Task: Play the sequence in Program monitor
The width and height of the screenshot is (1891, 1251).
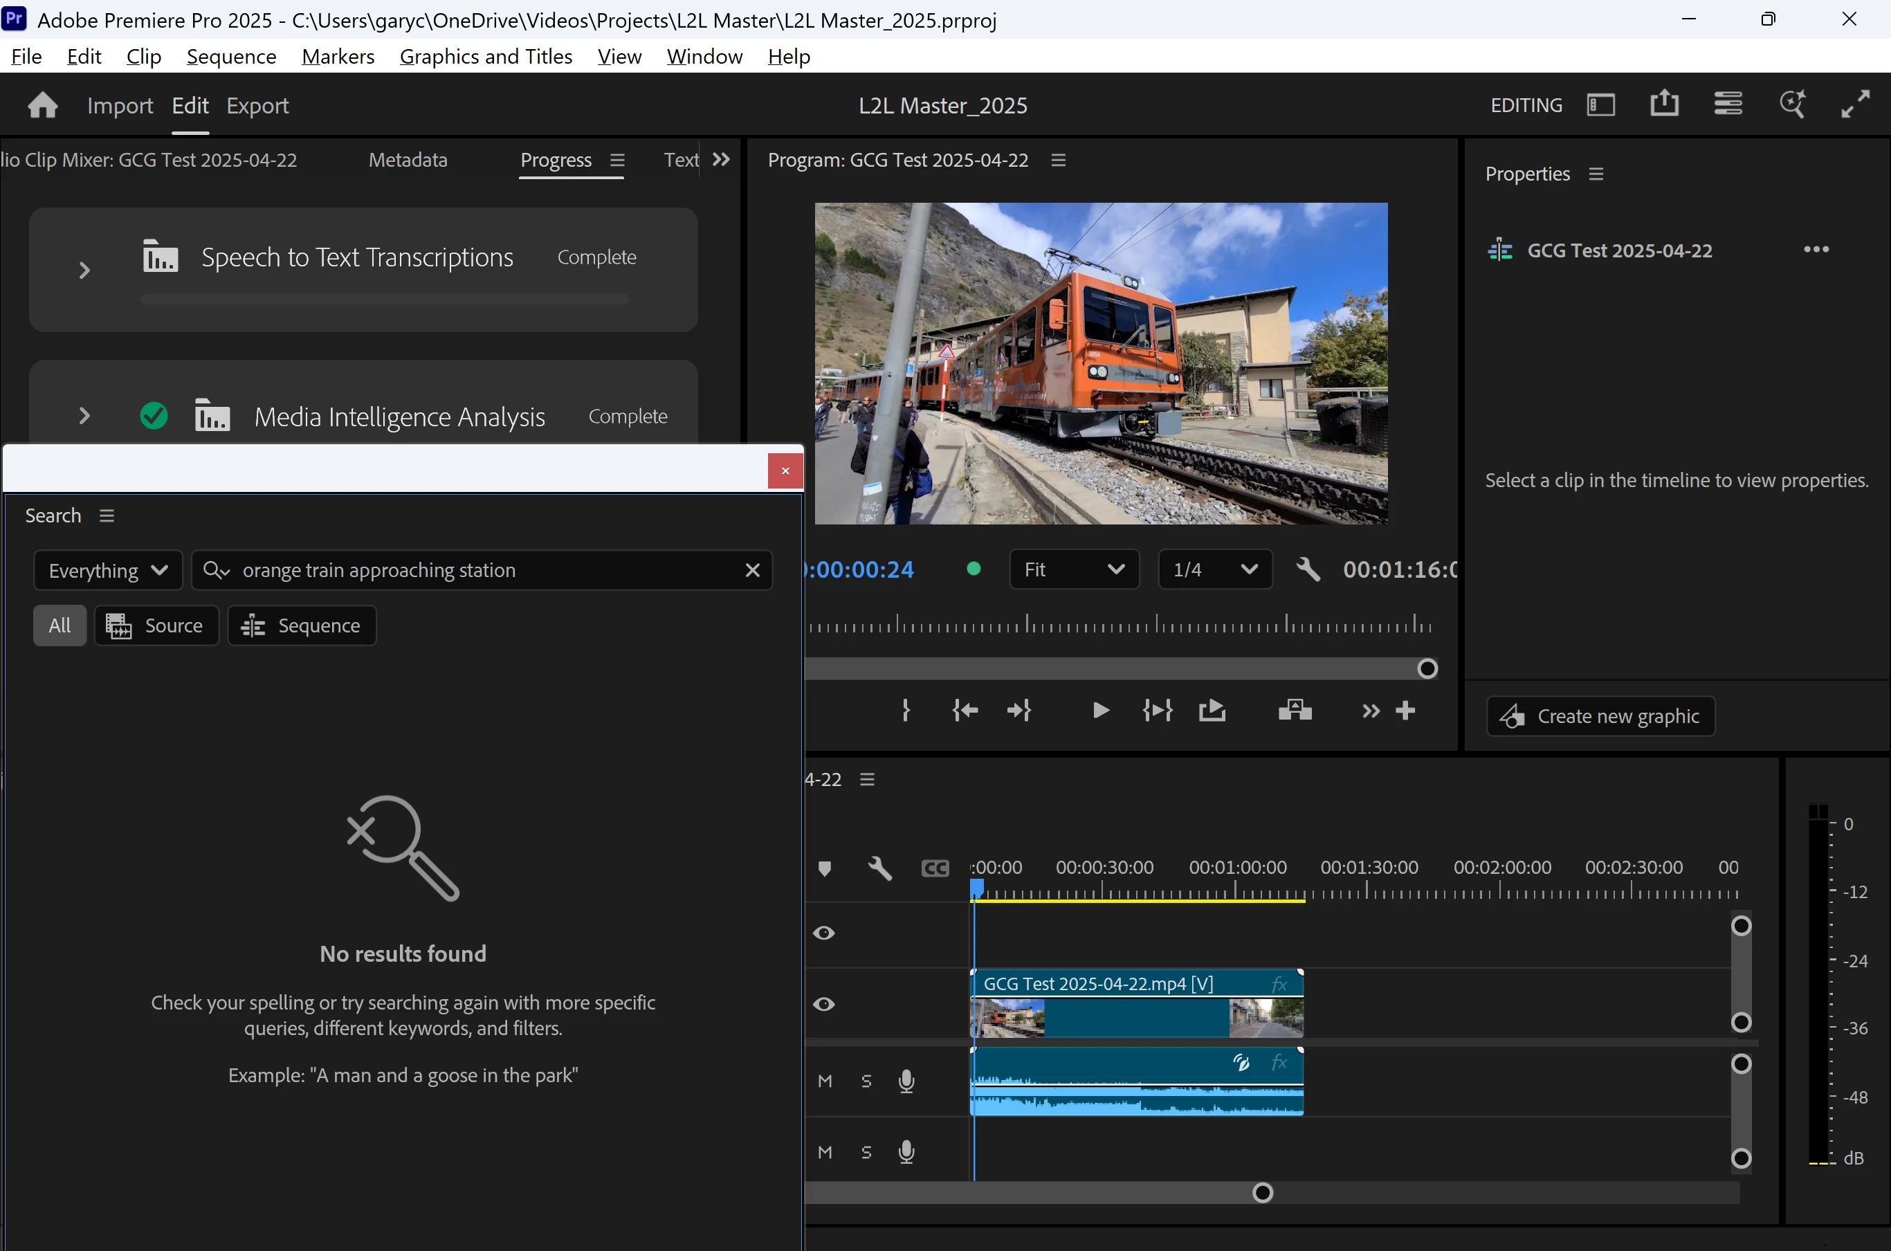Action: (1100, 710)
